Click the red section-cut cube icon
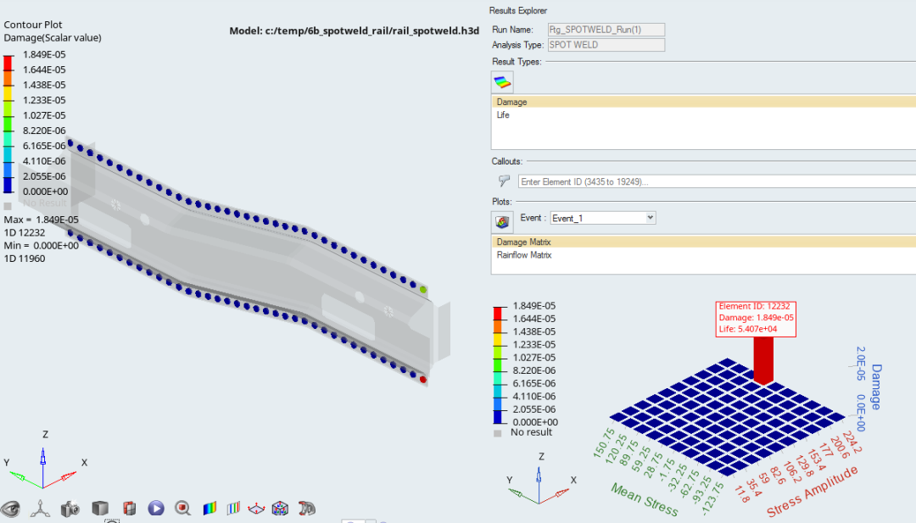916x523 pixels. (x=129, y=509)
